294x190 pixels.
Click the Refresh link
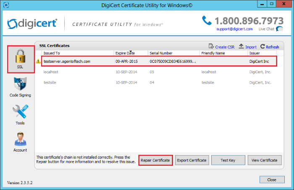pyautogui.click(x=273, y=47)
